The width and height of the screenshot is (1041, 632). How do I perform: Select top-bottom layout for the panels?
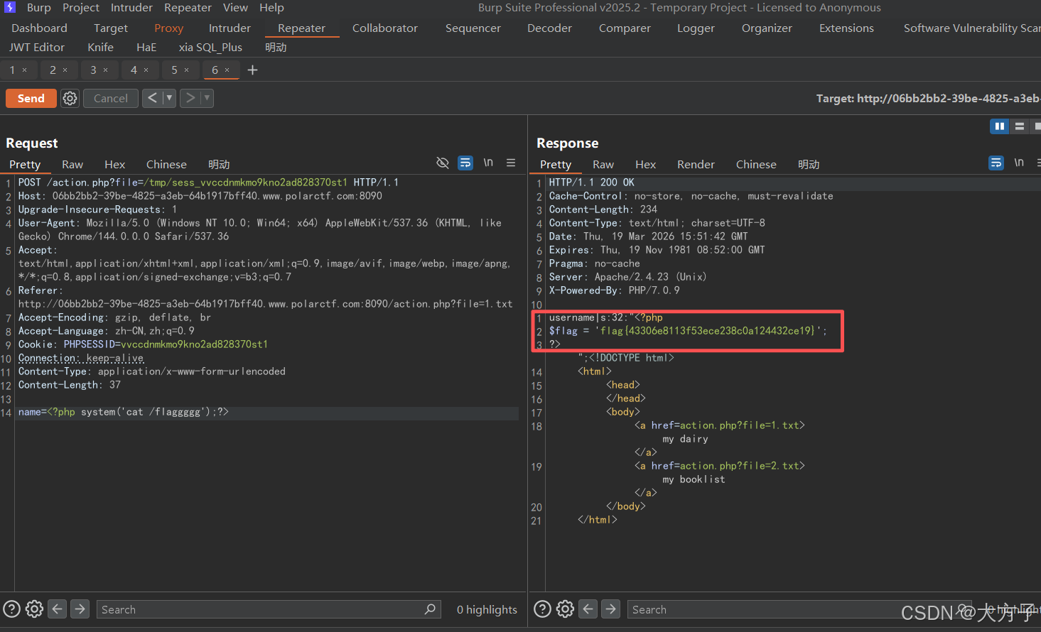pos(1020,126)
